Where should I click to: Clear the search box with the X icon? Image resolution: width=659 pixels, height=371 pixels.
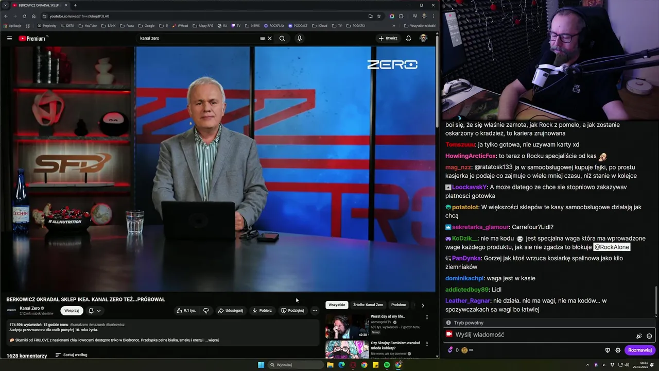[x=270, y=38]
